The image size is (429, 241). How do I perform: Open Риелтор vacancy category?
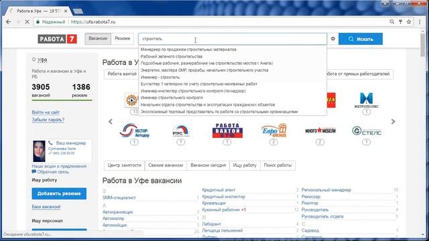click(x=310, y=204)
